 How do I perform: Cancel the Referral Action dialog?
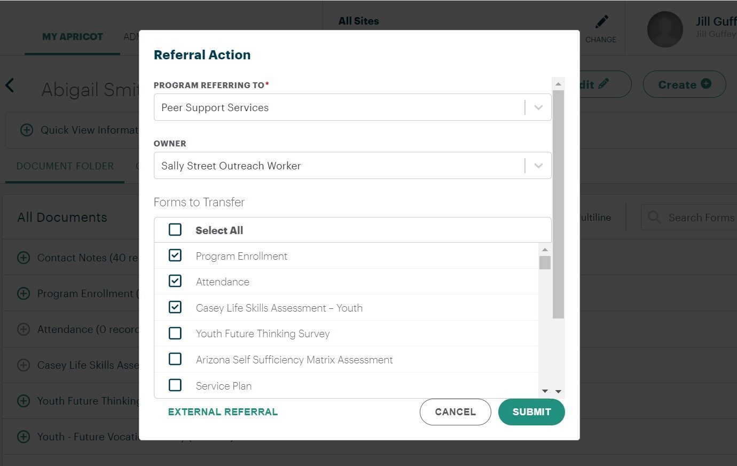click(455, 412)
